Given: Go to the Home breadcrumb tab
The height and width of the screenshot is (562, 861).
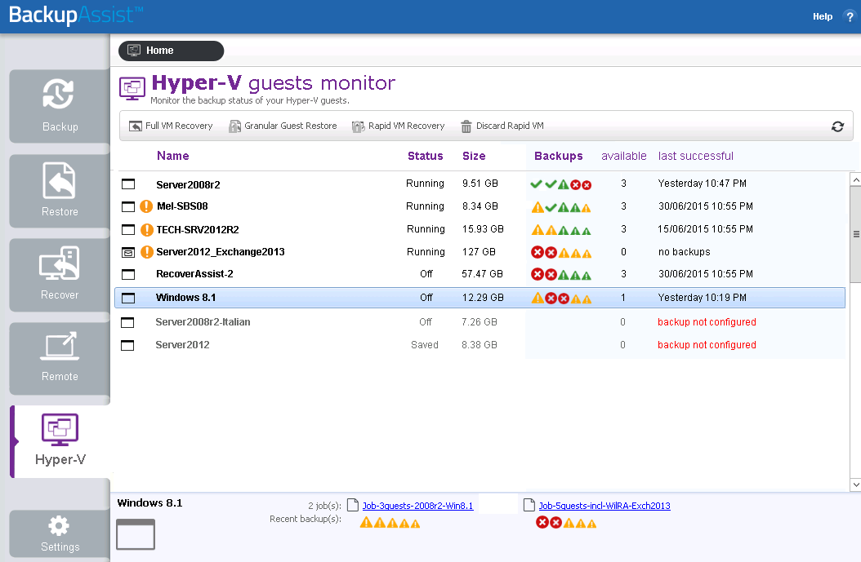Looking at the screenshot, I should 171,51.
